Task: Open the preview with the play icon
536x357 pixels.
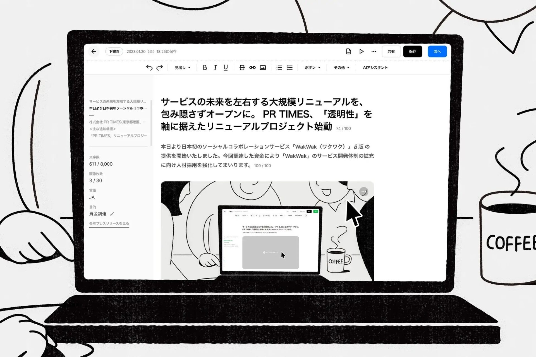Action: click(362, 51)
